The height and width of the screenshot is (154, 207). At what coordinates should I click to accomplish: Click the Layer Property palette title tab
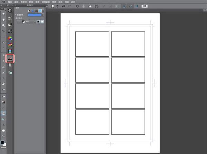[30, 5]
